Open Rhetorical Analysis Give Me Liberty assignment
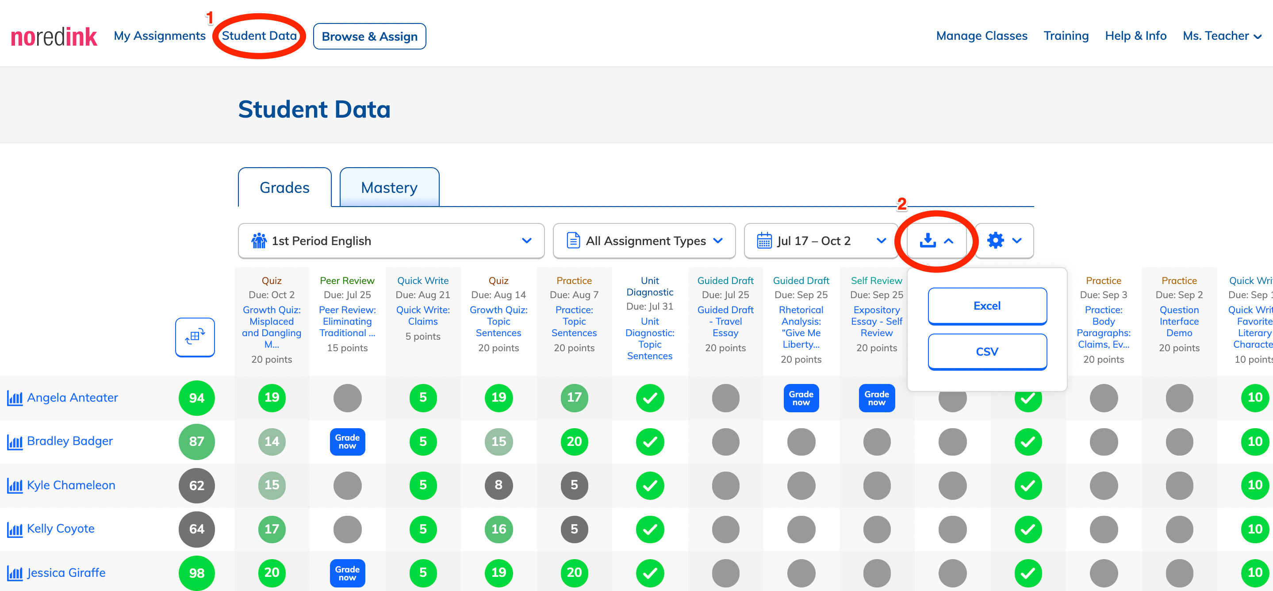The height and width of the screenshot is (591, 1273). pos(801,326)
